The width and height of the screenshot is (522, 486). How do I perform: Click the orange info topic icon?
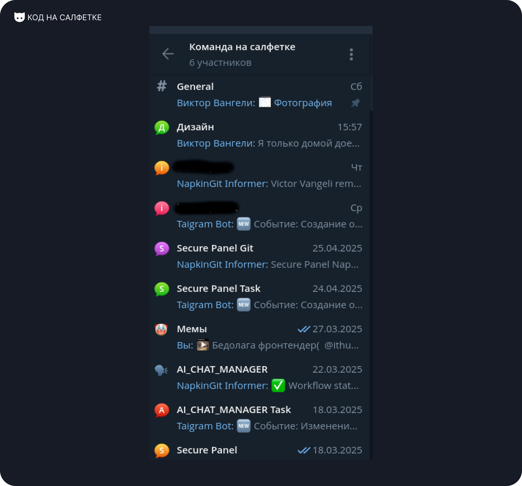click(x=162, y=168)
